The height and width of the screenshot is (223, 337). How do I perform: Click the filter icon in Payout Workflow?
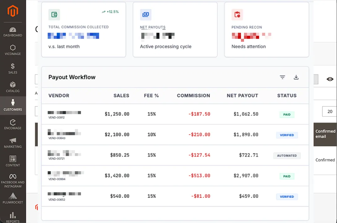[x=282, y=77]
